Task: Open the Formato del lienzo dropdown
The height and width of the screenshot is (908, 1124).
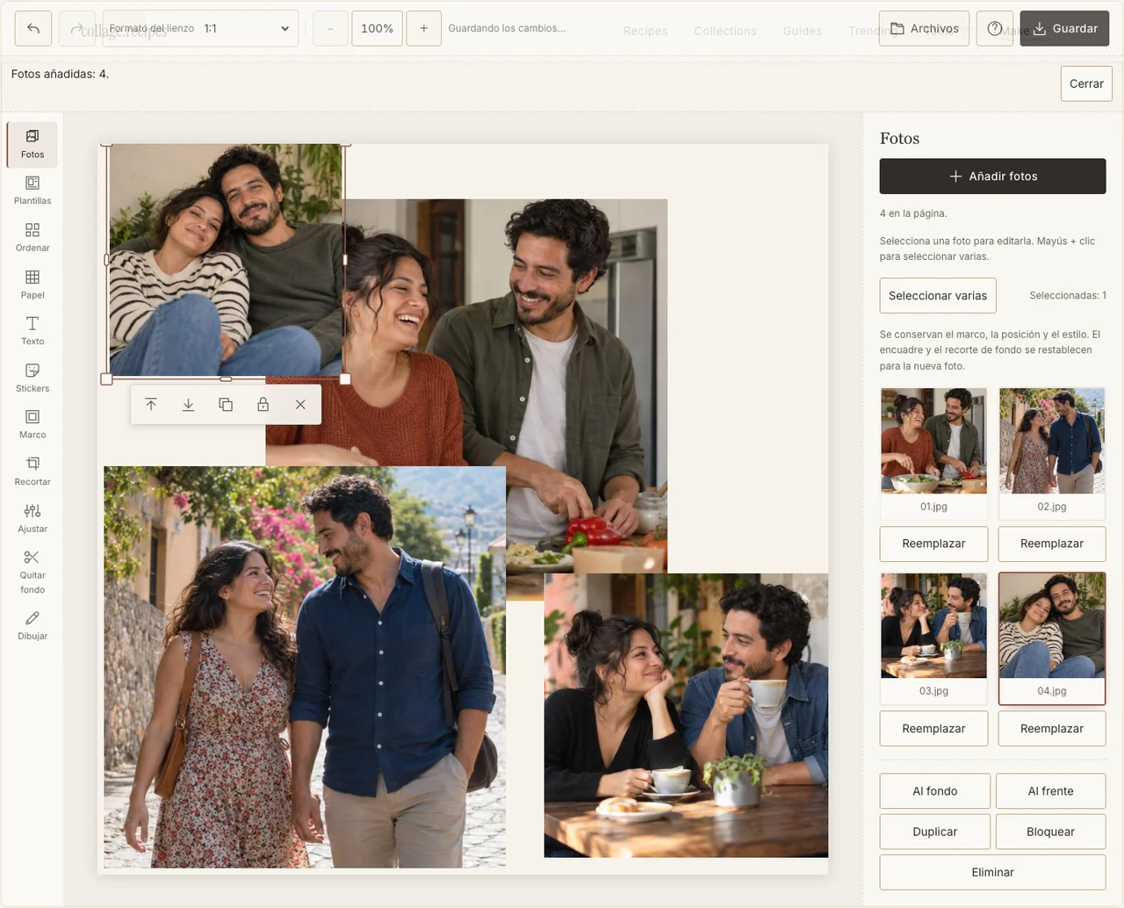Action: [x=200, y=28]
